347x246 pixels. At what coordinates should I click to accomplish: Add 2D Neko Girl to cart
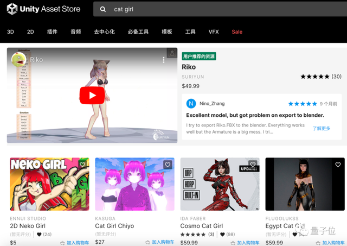(x=77, y=243)
